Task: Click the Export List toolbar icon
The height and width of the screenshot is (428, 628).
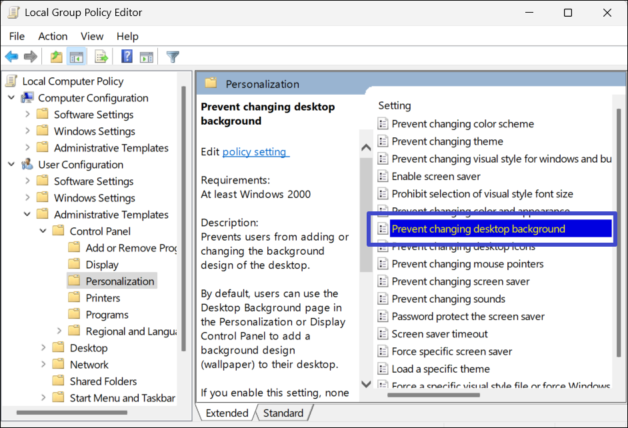Action: click(x=101, y=57)
